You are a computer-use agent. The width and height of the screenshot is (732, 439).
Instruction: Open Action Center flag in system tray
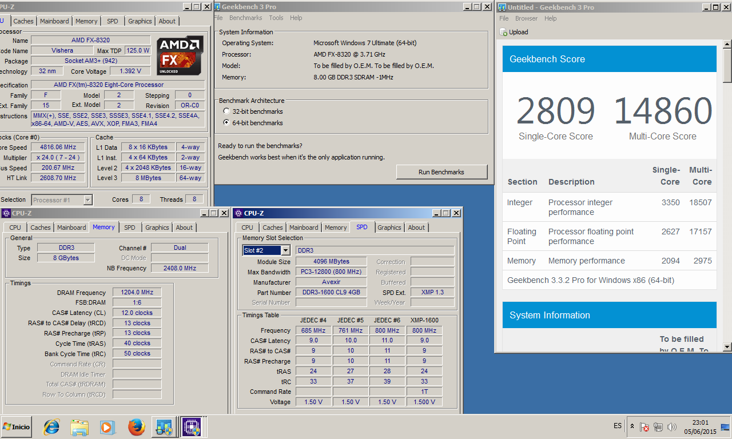(645, 426)
